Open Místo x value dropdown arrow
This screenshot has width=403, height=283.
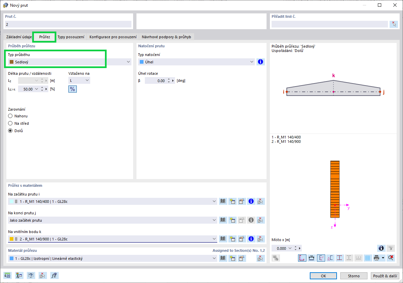[x=290, y=248]
